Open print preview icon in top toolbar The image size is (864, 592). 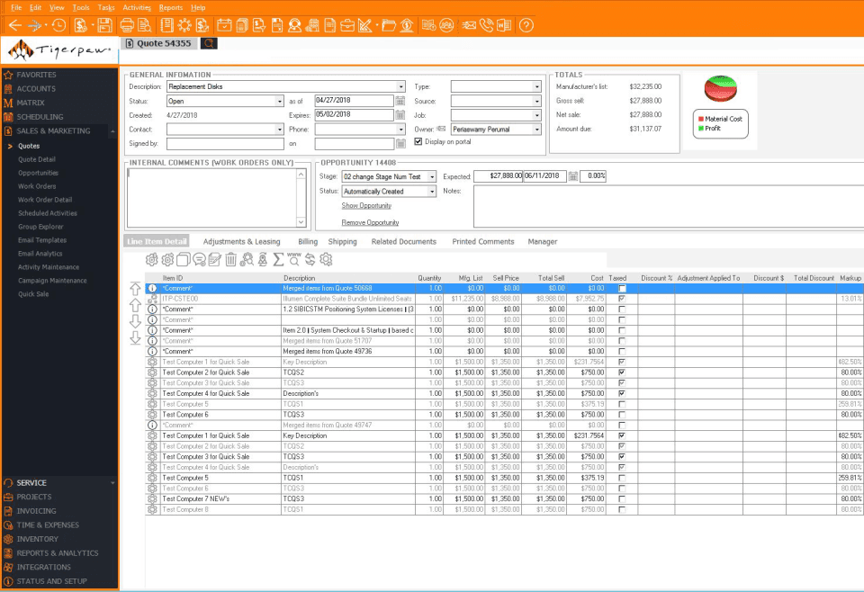(x=144, y=25)
